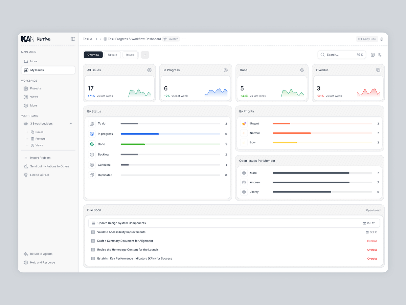The height and width of the screenshot is (305, 406).
Task: Click the Backlog status icon
Action: pos(92,155)
